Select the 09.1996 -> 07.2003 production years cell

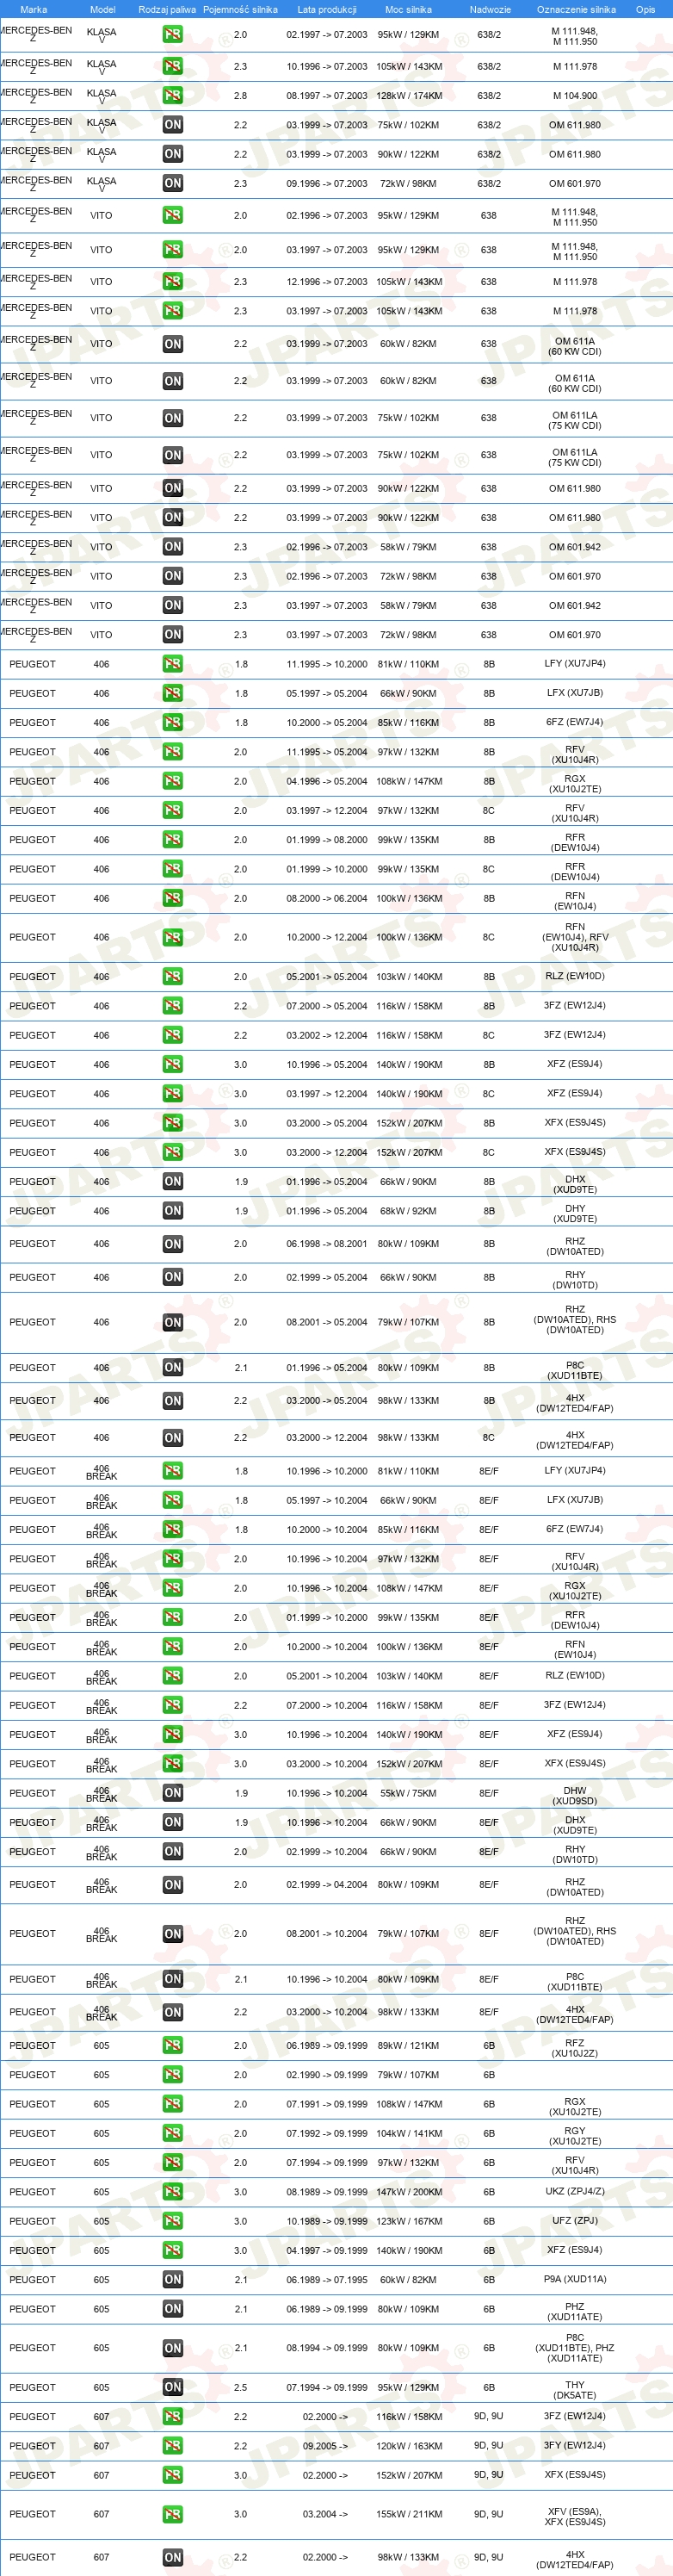tap(327, 184)
